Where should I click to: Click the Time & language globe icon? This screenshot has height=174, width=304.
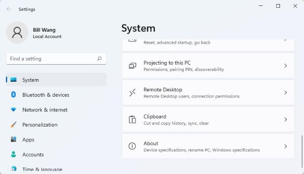(x=14, y=169)
